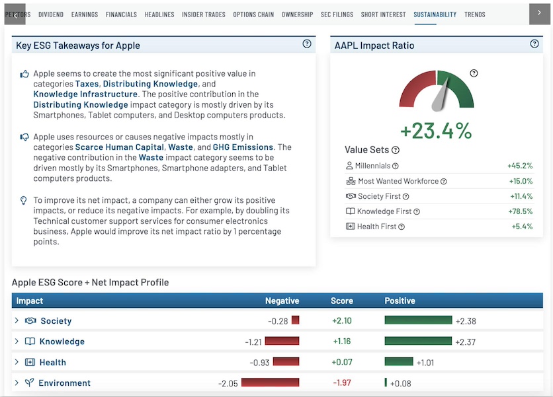Viewport: 553px width, 397px height.
Task: Expand the Environment impact row
Action: tap(17, 382)
